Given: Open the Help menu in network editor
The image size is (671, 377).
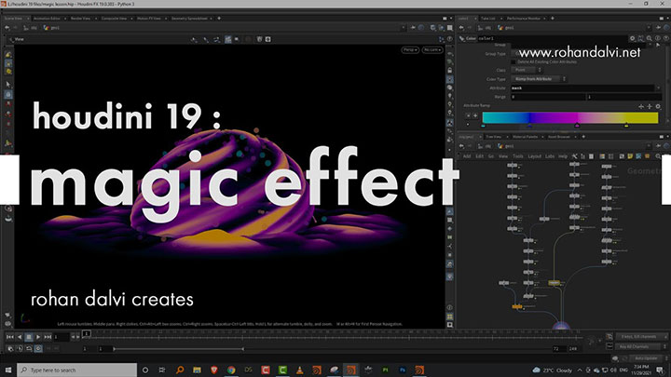Looking at the screenshot, I should [563, 156].
